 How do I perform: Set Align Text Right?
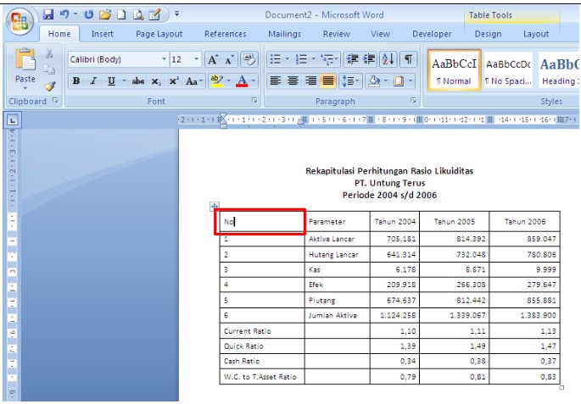pyautogui.click(x=310, y=80)
